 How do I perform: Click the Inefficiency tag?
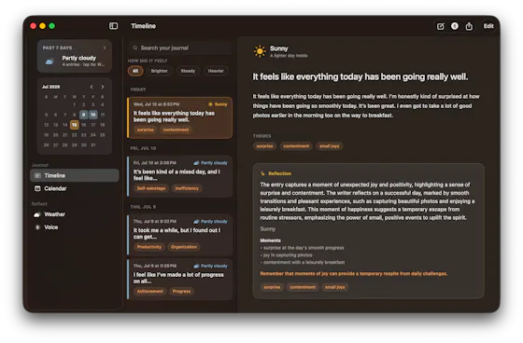coord(187,188)
